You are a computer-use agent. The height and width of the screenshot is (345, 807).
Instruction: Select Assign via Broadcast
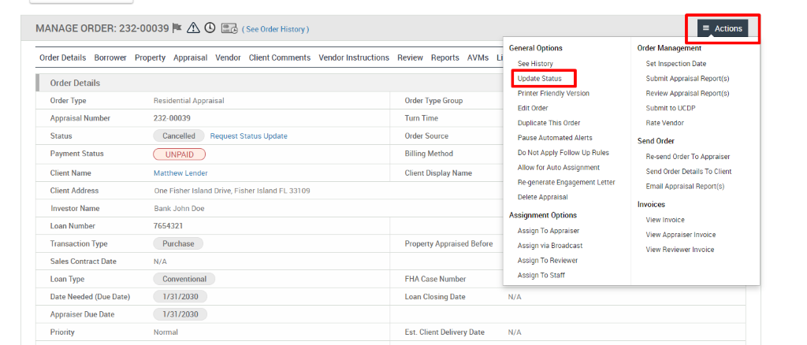550,246
